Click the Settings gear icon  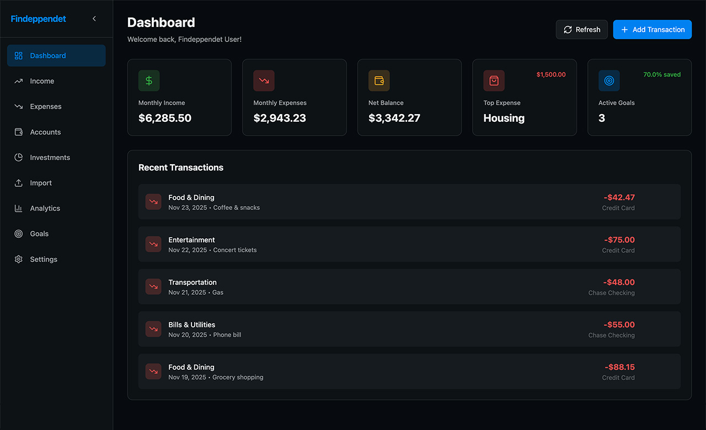19,259
